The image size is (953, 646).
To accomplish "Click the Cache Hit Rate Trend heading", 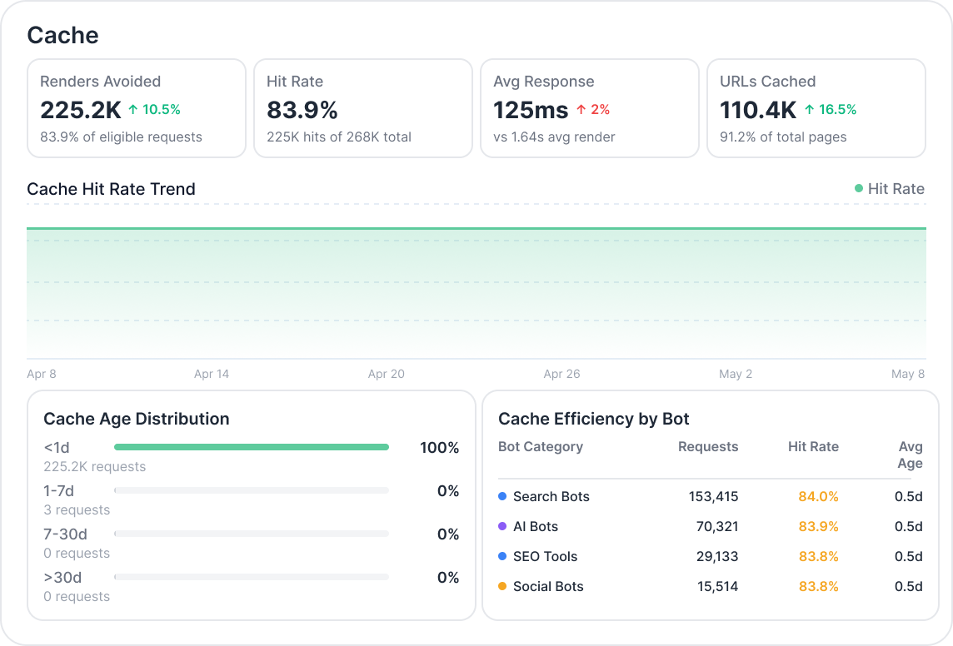I will pos(112,189).
